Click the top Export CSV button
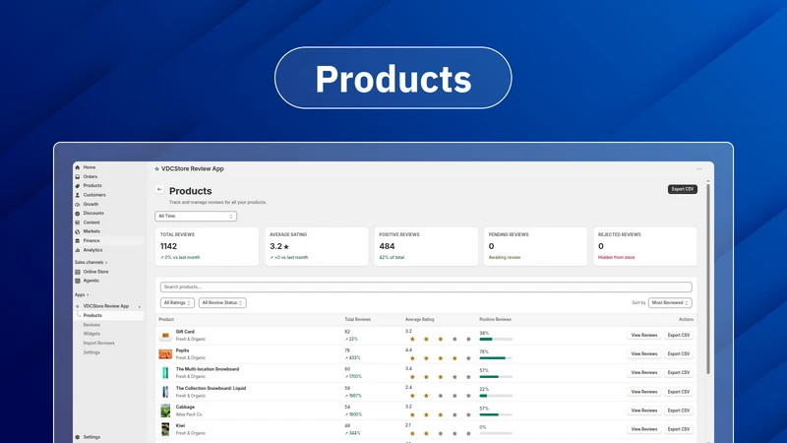Viewport: 787px width, 443px height. [x=682, y=189]
